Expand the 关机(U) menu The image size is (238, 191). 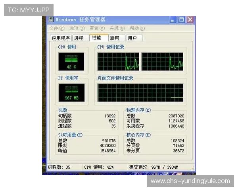(117, 28)
